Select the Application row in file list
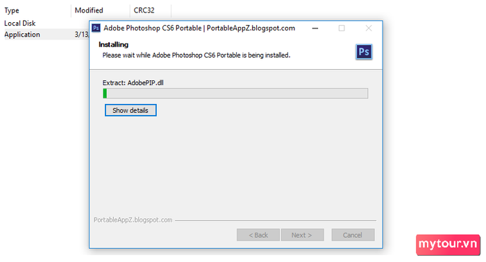The height and width of the screenshot is (262, 486). tap(45, 35)
